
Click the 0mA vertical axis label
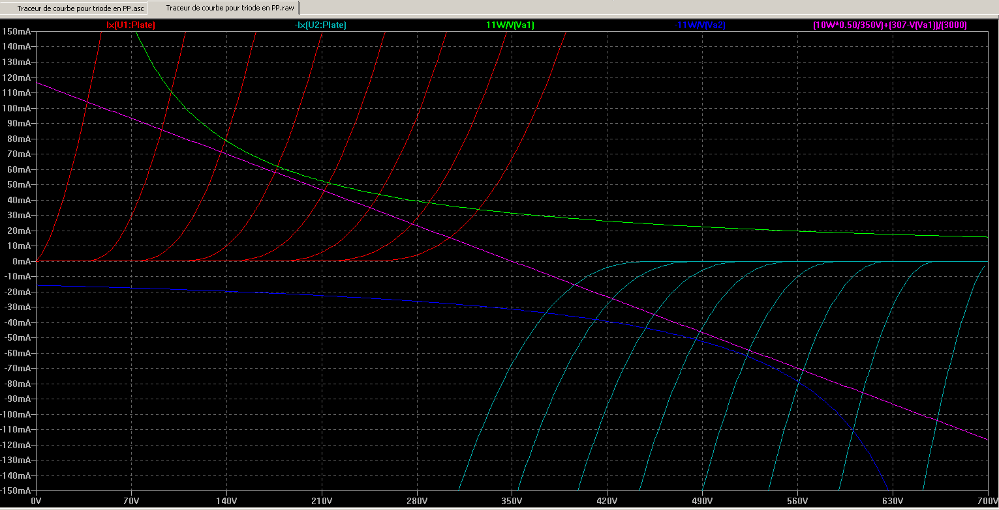(21, 261)
